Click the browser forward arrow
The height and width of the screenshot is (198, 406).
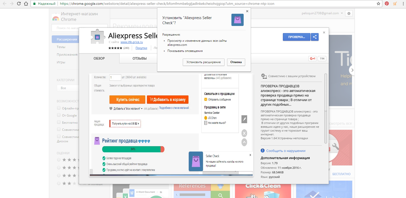coord(12,4)
